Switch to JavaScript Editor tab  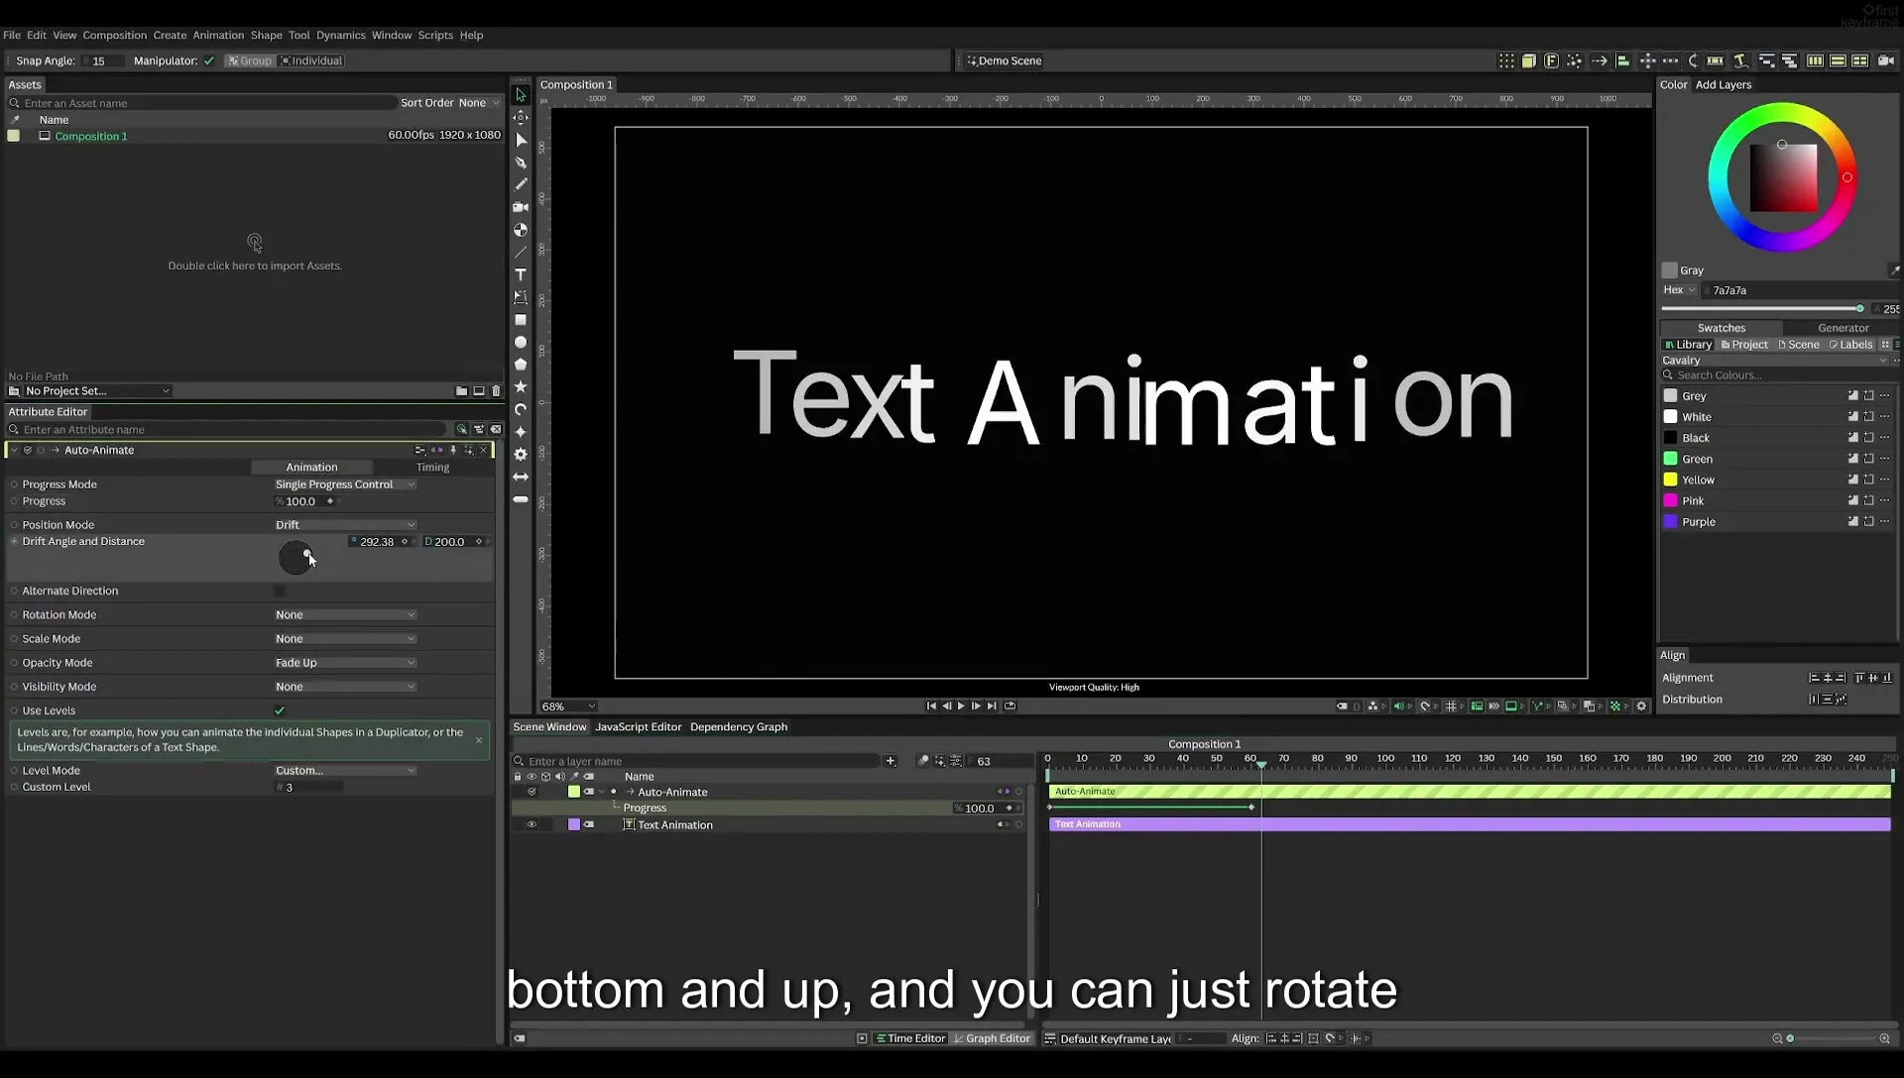pyautogui.click(x=638, y=727)
